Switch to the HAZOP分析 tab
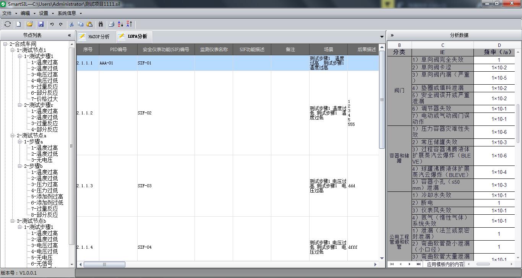 click(95, 37)
